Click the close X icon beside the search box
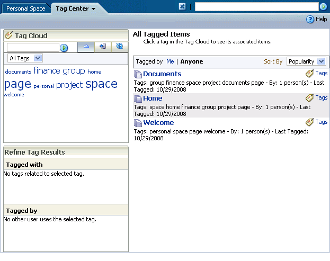The image size is (330, 261). click(x=182, y=7)
